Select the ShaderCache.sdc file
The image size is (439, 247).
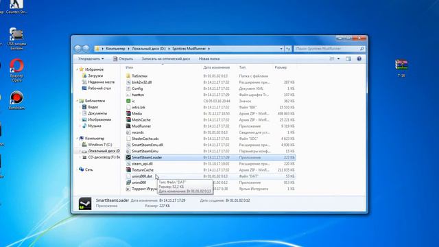click(x=210, y=139)
